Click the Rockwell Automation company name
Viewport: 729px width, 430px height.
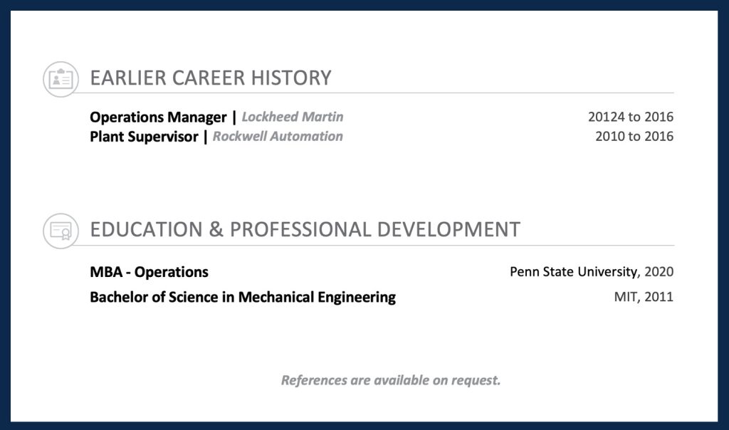click(278, 137)
